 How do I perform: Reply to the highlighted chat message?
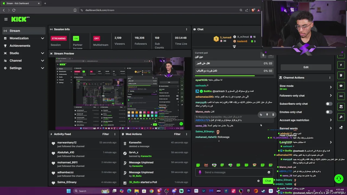point(261,115)
